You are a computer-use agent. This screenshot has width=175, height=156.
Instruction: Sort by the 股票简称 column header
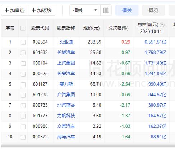pos(66,28)
